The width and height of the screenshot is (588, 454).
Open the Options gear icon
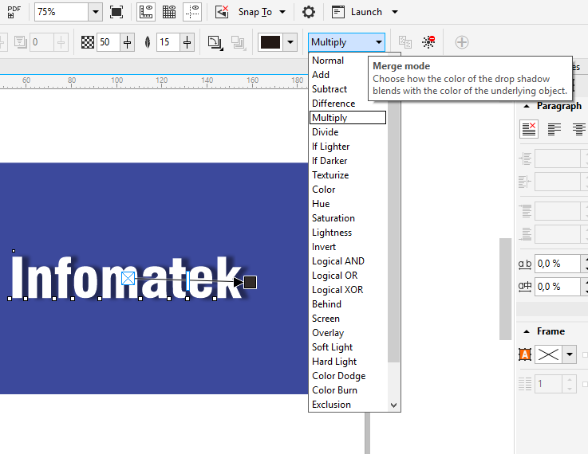click(x=309, y=12)
